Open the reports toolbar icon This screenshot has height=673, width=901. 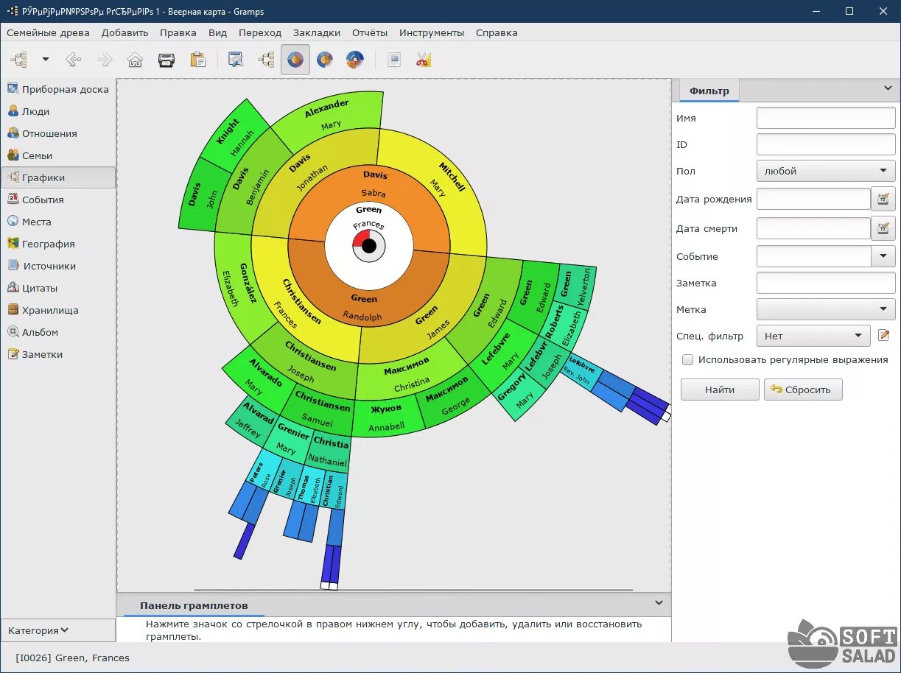[394, 60]
